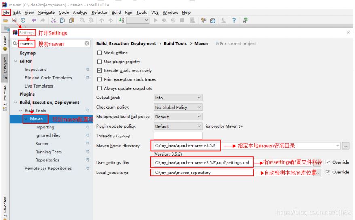The height and width of the screenshot is (220, 355).
Task: Click the Save All toolbar icon
Action: [14, 20]
